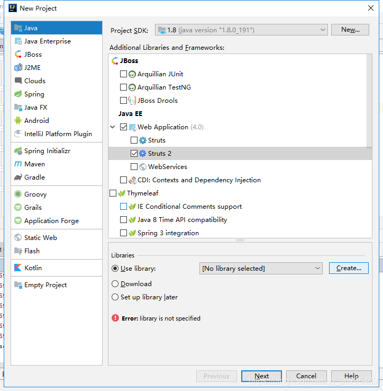Click the JBoss icon in sidebar
This screenshot has height=391, width=383.
(18, 55)
